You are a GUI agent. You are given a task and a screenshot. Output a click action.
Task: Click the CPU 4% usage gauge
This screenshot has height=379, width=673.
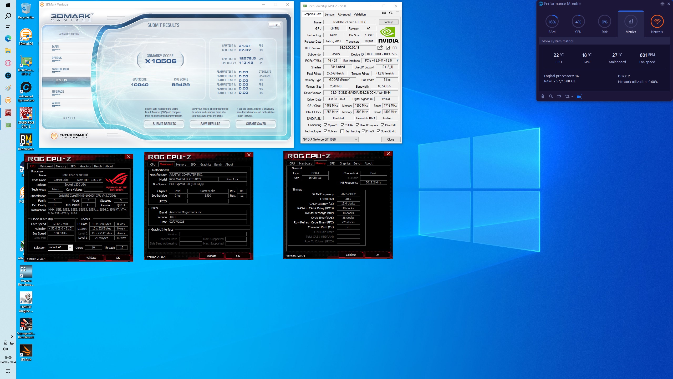[x=578, y=22]
